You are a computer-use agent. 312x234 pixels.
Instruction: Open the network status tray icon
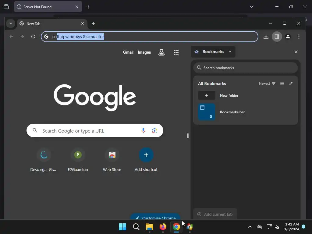269,227
